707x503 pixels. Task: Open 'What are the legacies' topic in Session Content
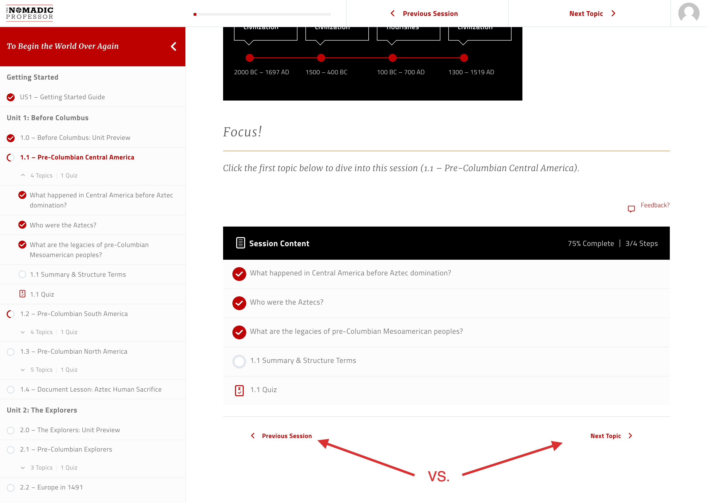point(356,331)
